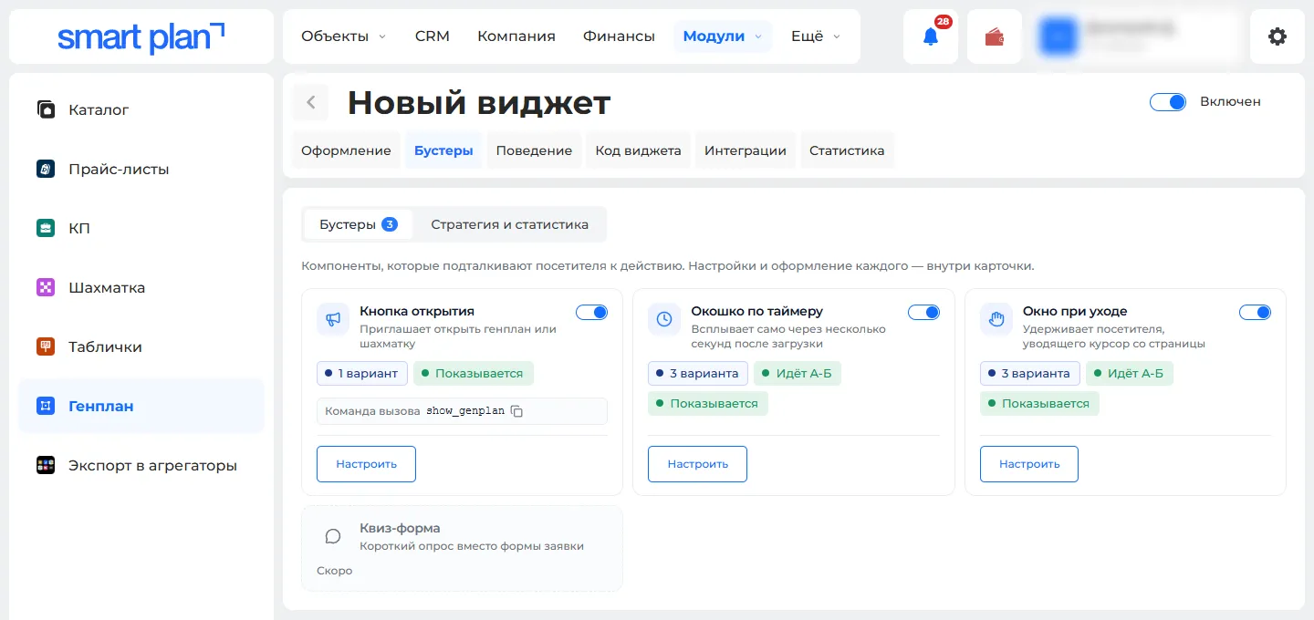Click the blurred user avatar

coord(1059,36)
